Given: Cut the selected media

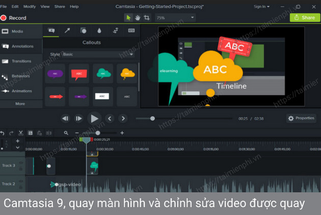Looking at the screenshot, I should (21, 133).
